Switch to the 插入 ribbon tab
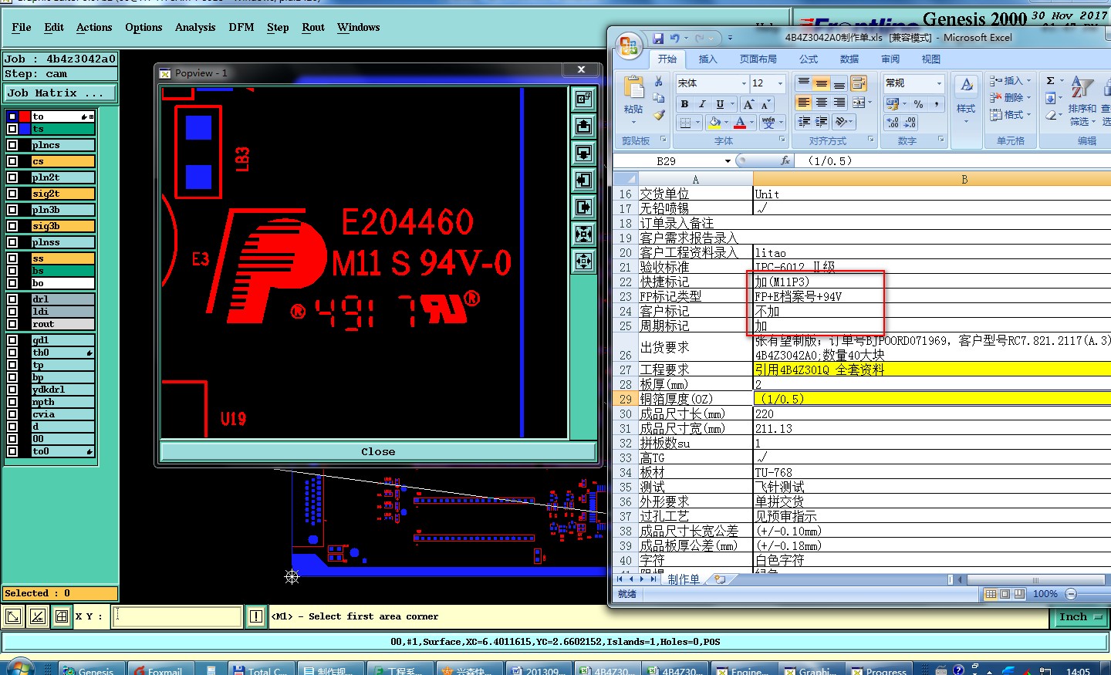 point(707,59)
